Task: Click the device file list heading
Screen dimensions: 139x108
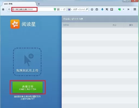Action: pos(73,19)
